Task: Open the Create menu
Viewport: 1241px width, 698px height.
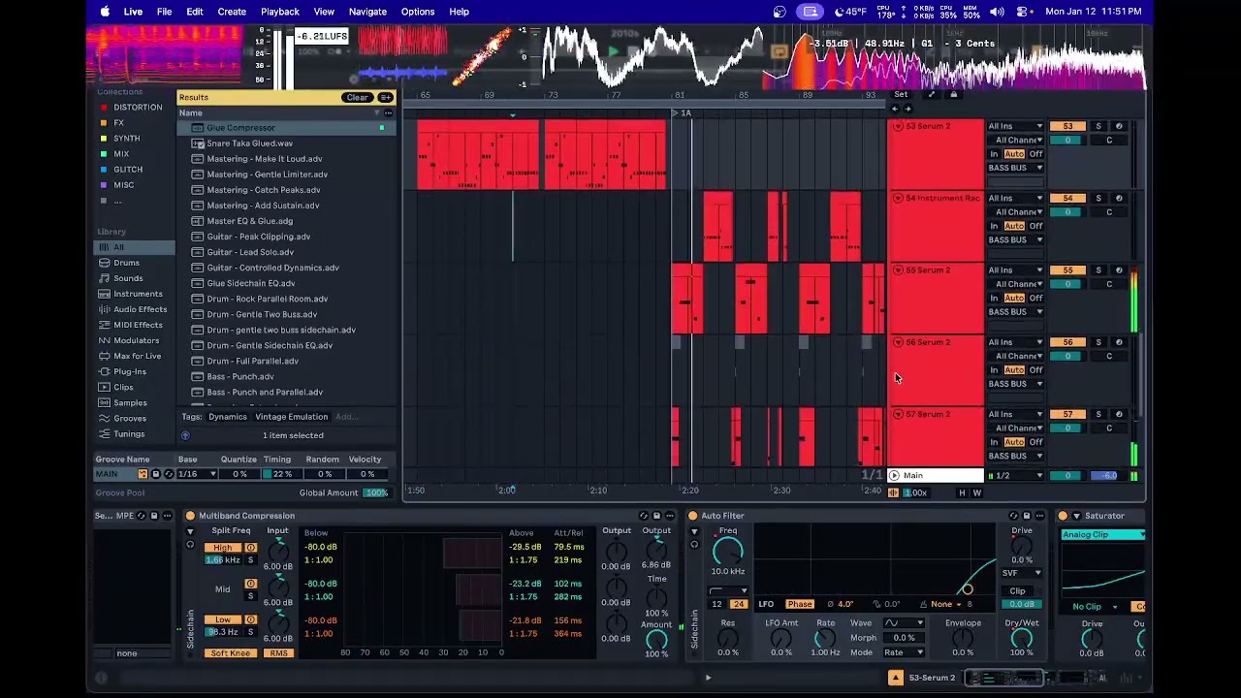Action: 232,12
